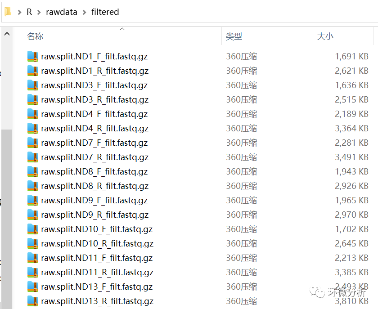Go to rawdata folder in breadcrumb
Screen dimensions: 378x309
pyautogui.click(x=62, y=12)
